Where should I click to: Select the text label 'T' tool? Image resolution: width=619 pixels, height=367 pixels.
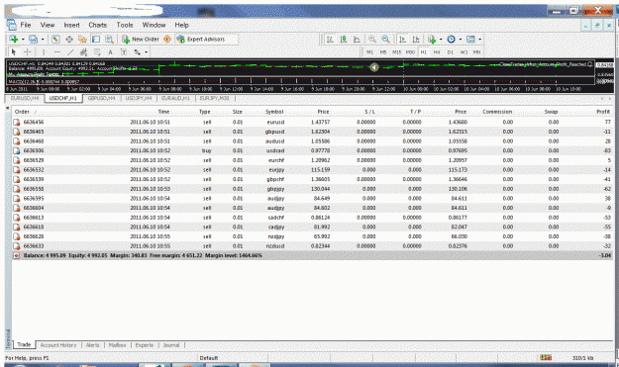pyautogui.click(x=124, y=51)
